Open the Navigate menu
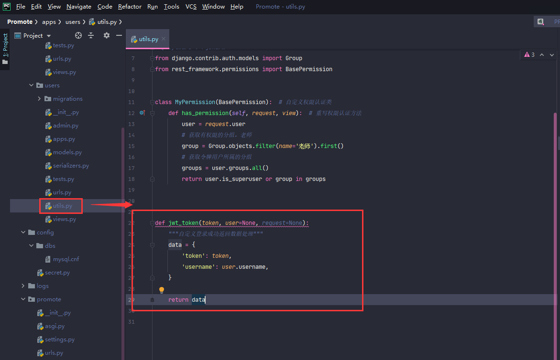This screenshot has height=360, width=560. pyautogui.click(x=78, y=6)
